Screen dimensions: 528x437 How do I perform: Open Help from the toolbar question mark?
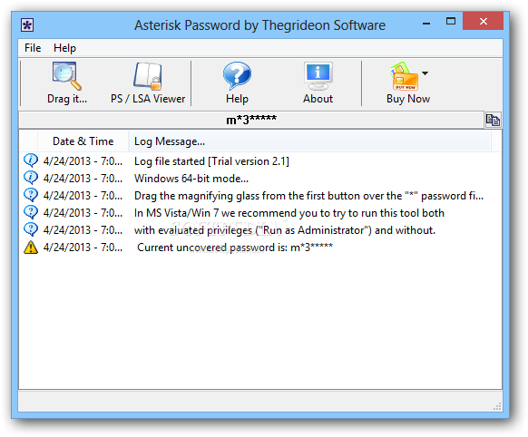point(237,83)
